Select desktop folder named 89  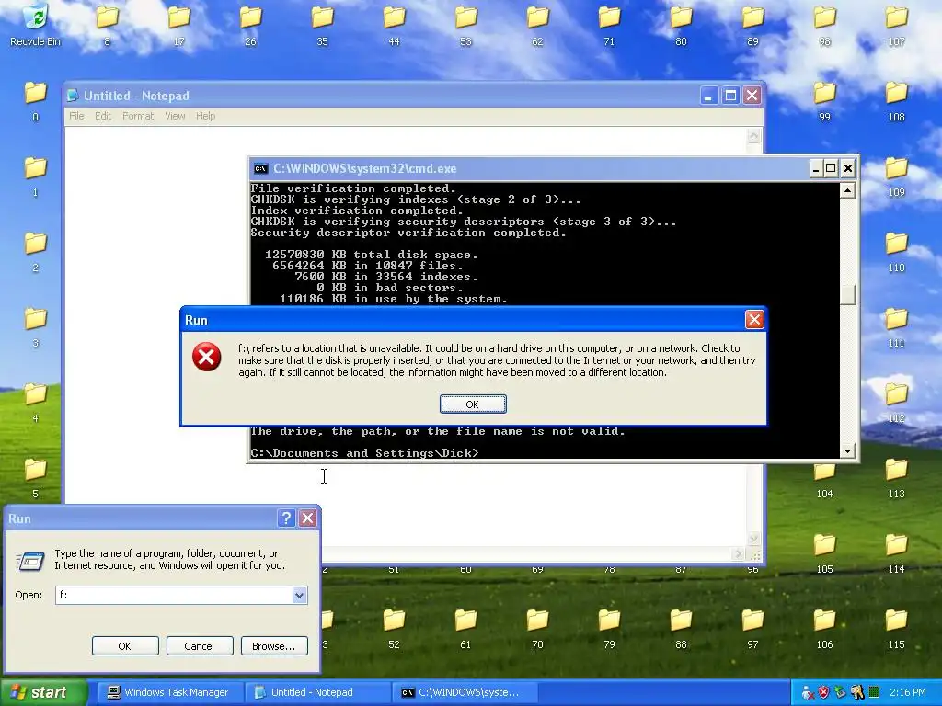coord(752,25)
